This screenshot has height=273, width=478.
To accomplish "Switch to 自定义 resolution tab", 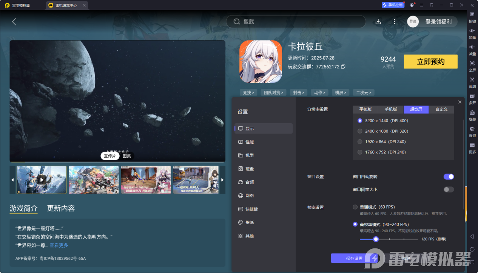I will (x=441, y=109).
